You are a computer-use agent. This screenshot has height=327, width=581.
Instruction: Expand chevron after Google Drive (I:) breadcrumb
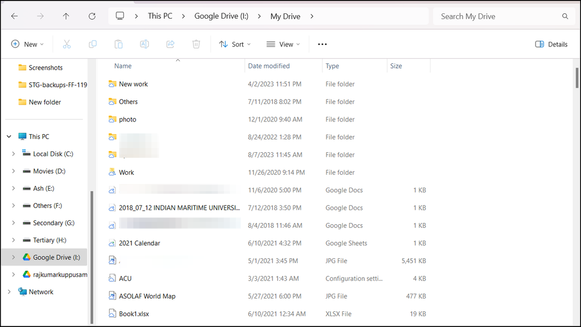click(259, 16)
